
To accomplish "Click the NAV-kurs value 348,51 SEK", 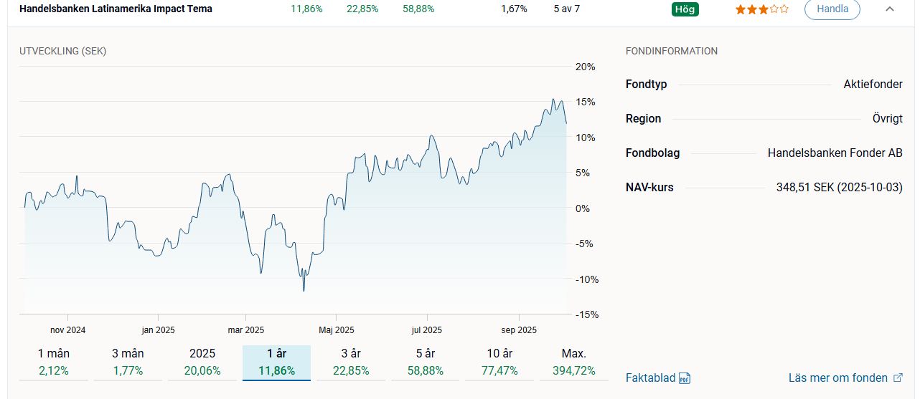I will point(839,188).
